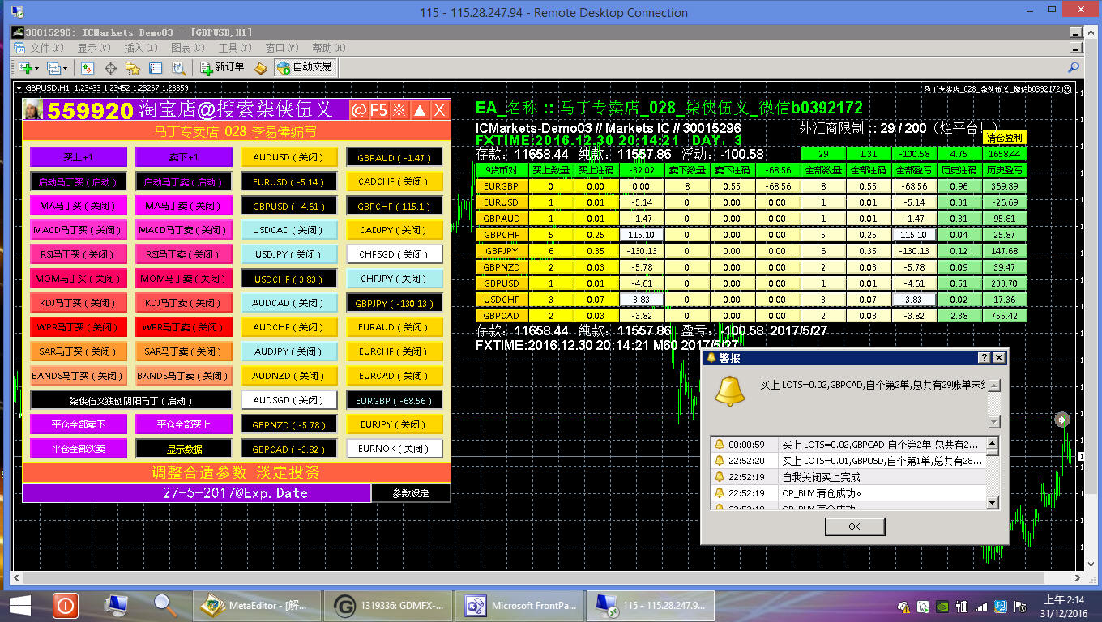Click the chart shift arrow marker icon
Screen dimensions: 1102x622
[1062, 419]
